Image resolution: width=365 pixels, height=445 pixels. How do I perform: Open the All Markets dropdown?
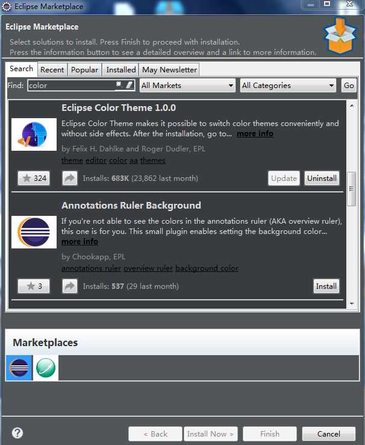(x=187, y=86)
